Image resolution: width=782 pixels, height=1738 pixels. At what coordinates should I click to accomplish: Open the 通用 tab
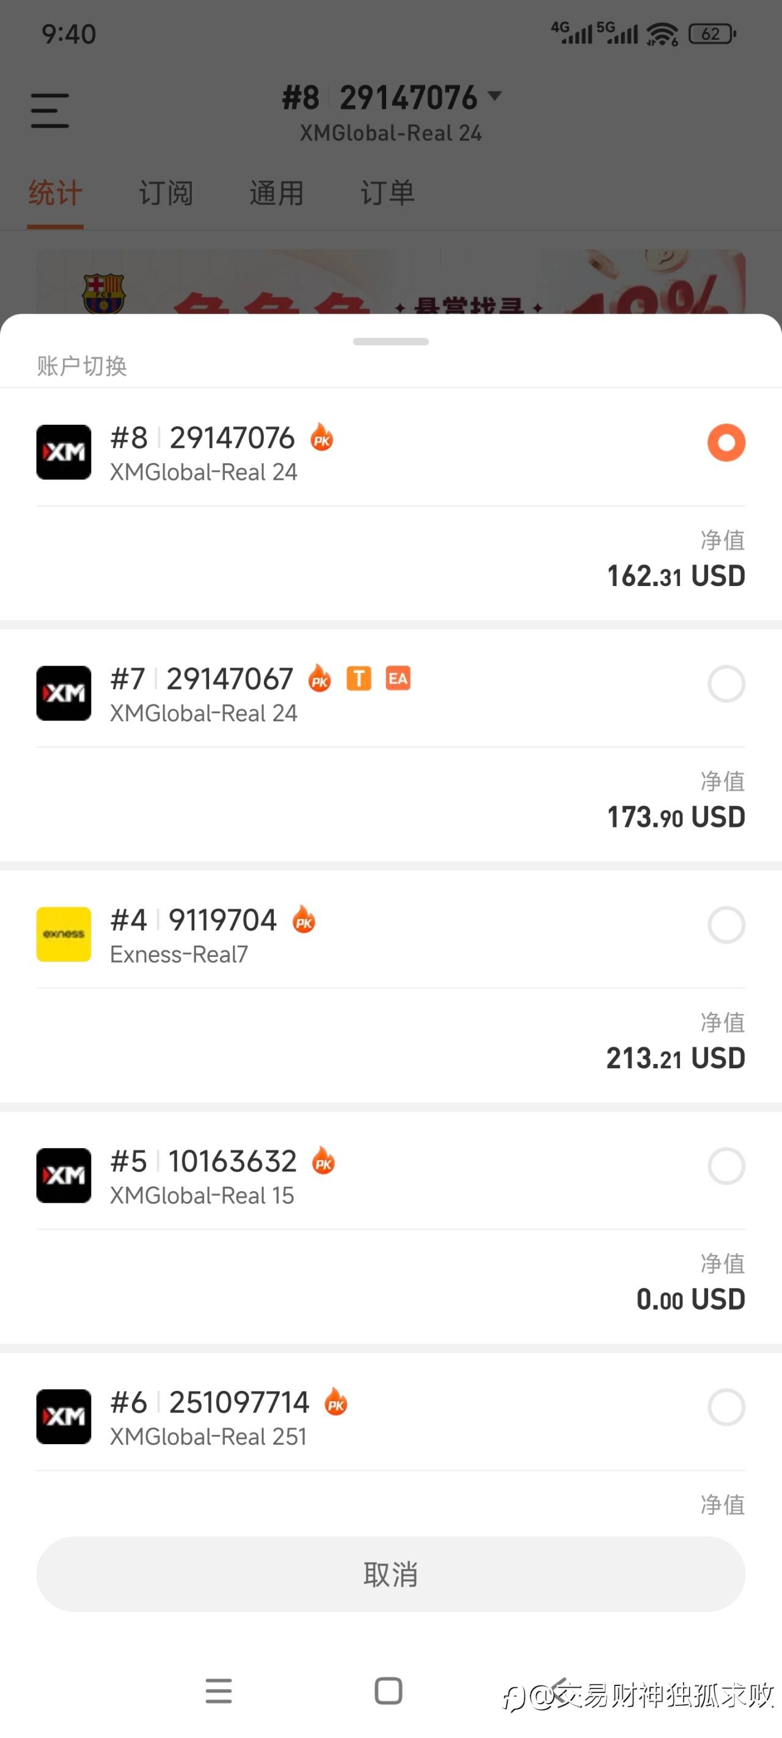[x=277, y=194]
